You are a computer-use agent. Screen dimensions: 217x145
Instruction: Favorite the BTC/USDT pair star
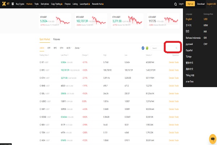tap(41, 70)
